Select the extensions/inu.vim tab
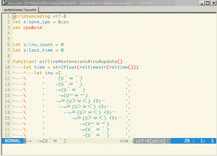 click(x=20, y=10)
